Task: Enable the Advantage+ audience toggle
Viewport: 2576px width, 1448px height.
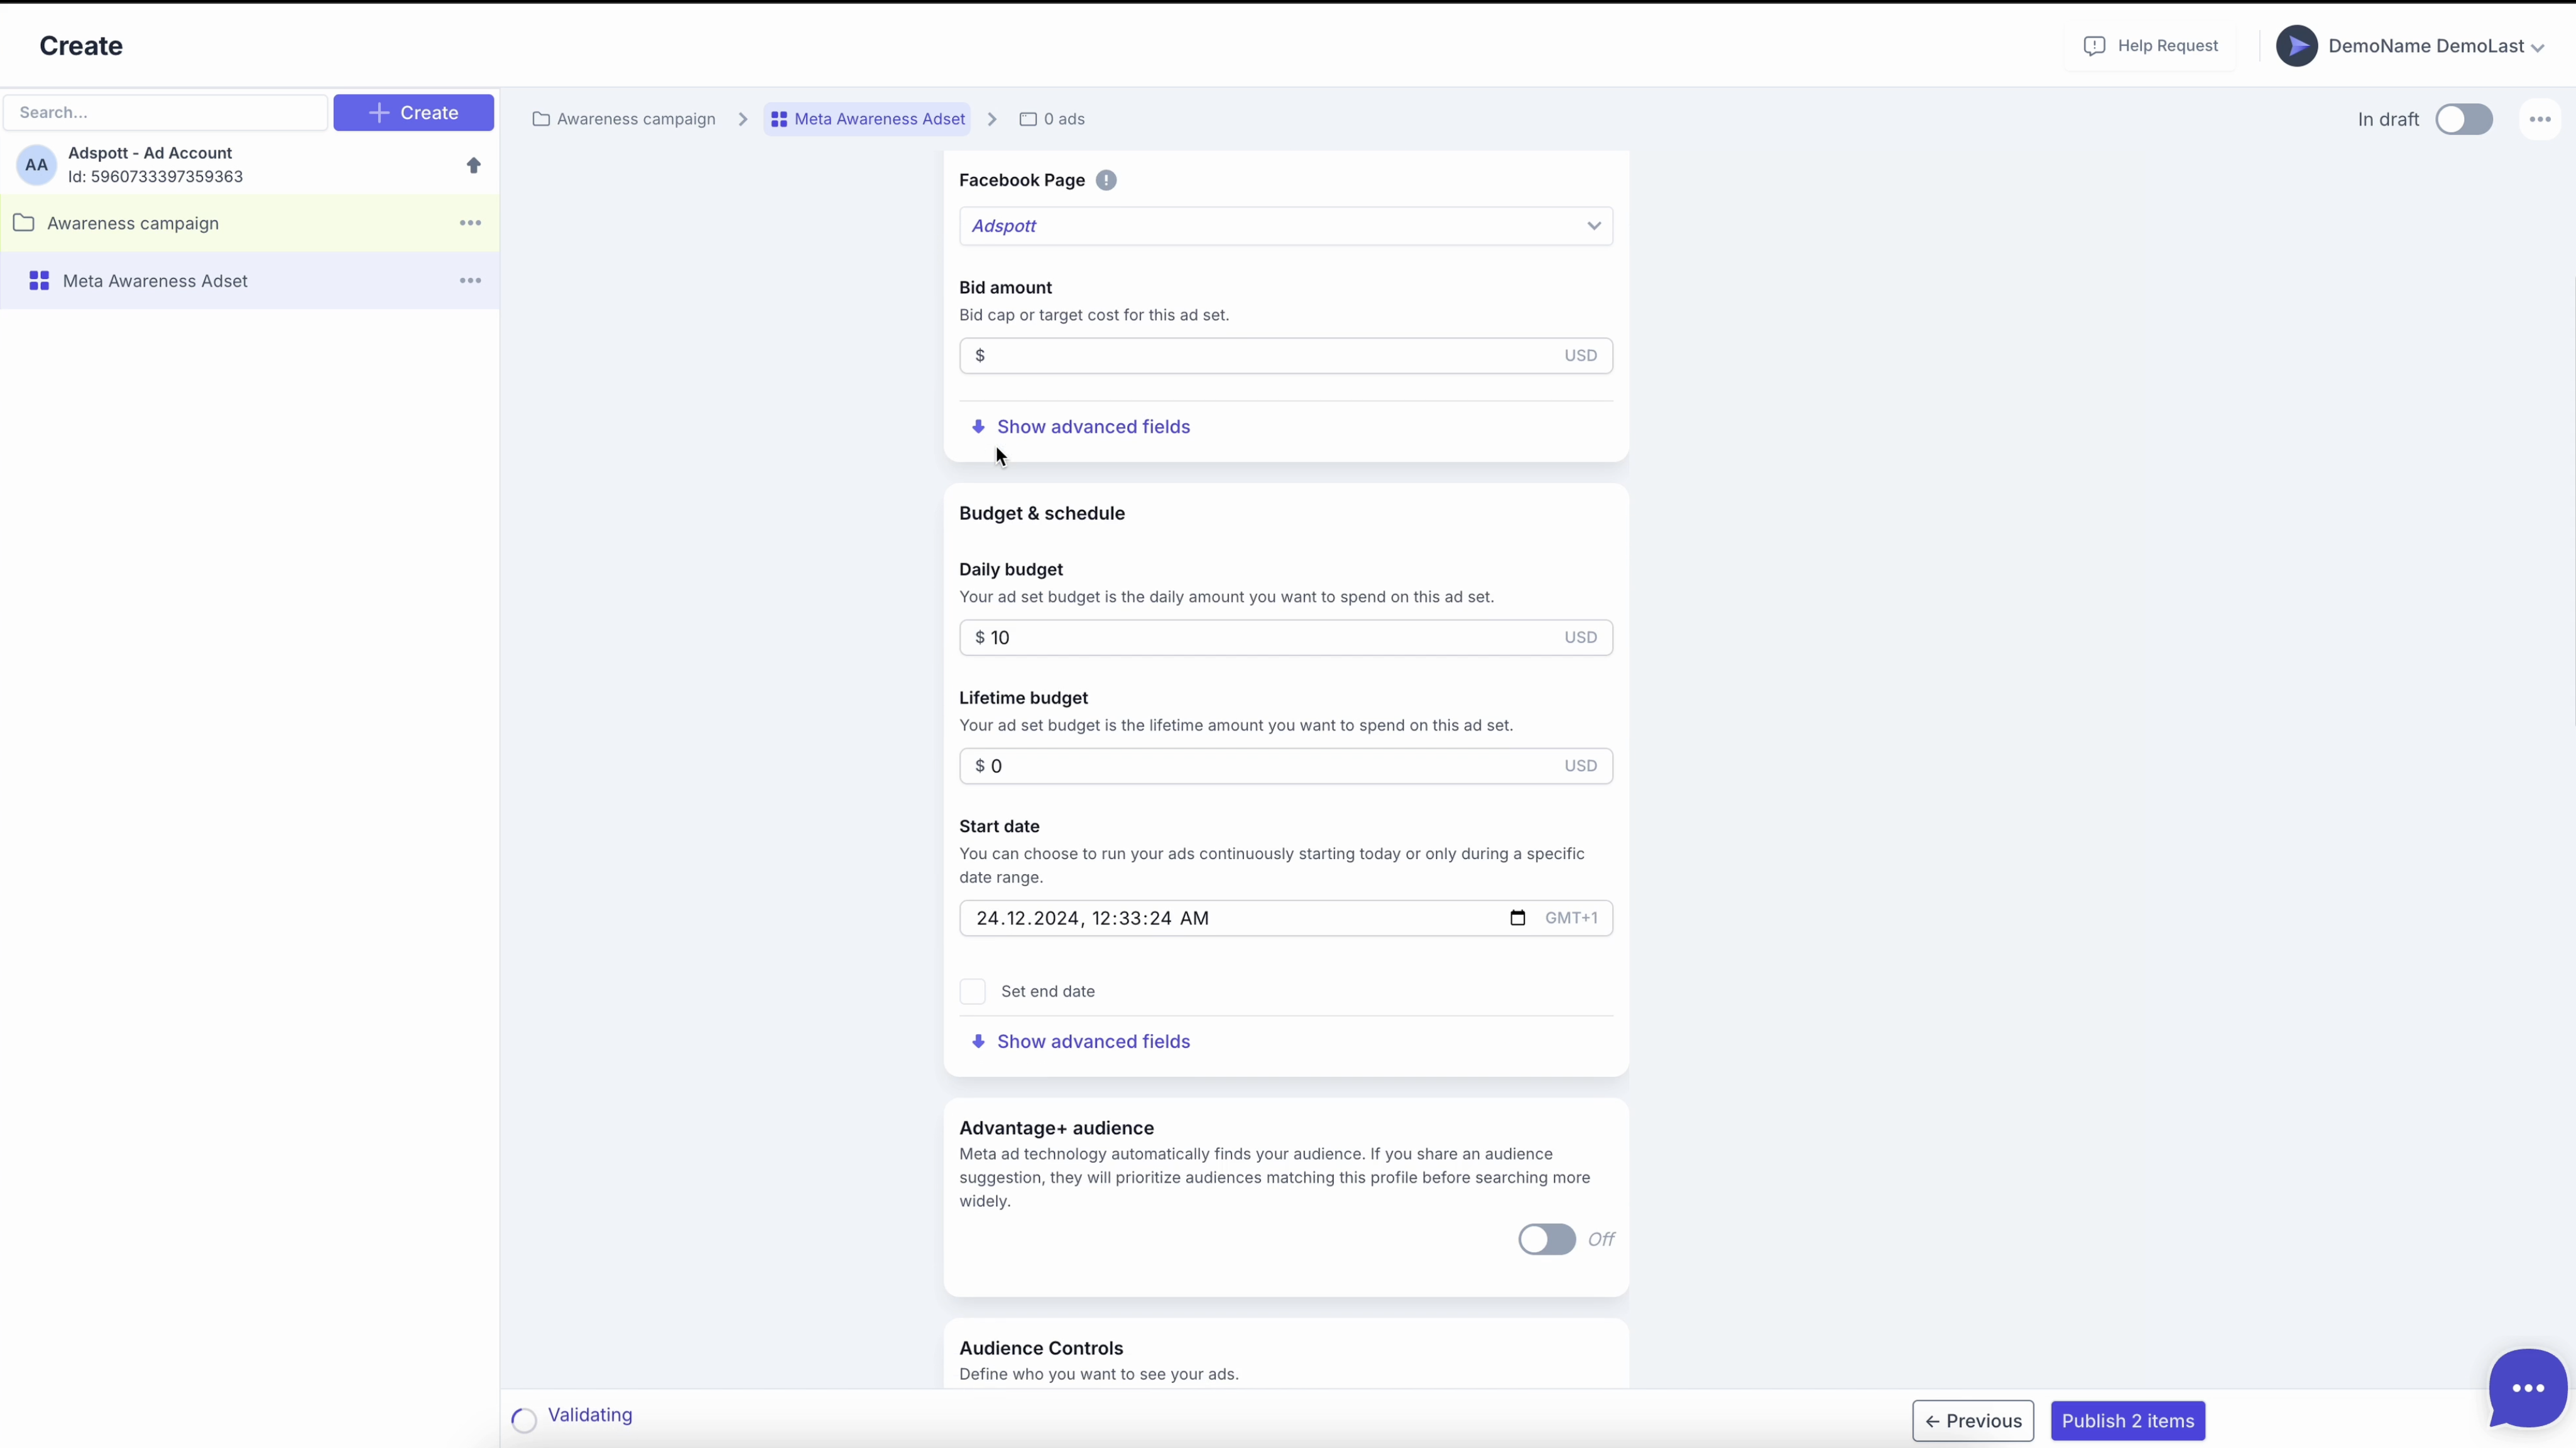Action: point(1546,1239)
